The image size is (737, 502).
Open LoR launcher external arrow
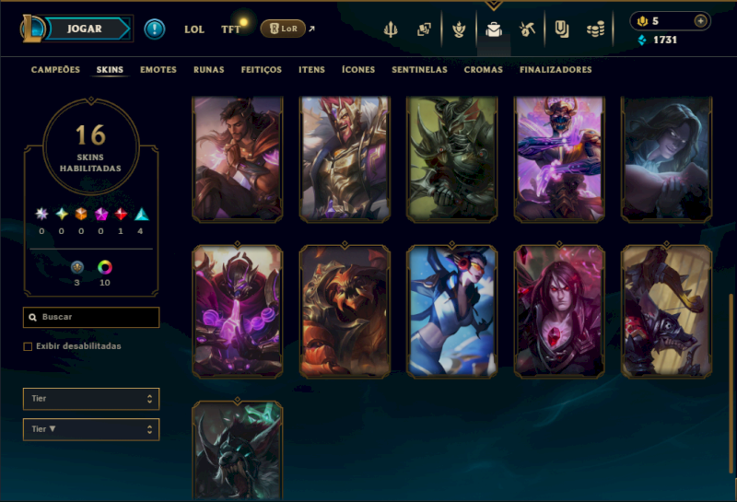pos(311,29)
